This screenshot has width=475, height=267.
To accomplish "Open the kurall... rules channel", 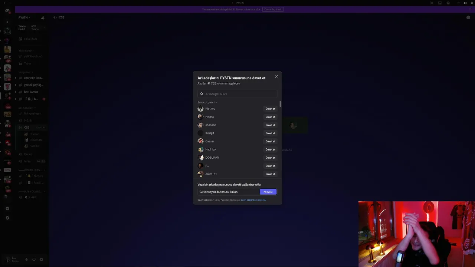I will [x=32, y=183].
